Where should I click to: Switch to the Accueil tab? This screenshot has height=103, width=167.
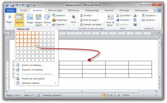click(23, 10)
